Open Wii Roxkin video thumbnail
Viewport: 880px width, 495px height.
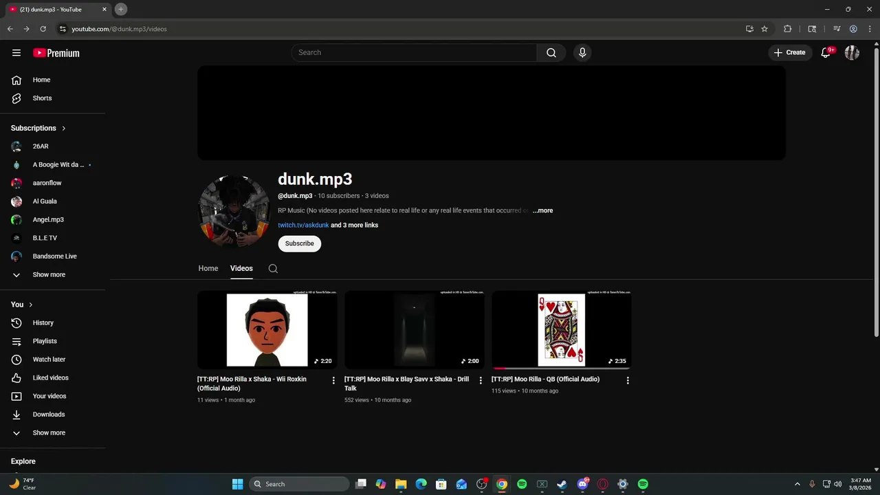click(267, 330)
